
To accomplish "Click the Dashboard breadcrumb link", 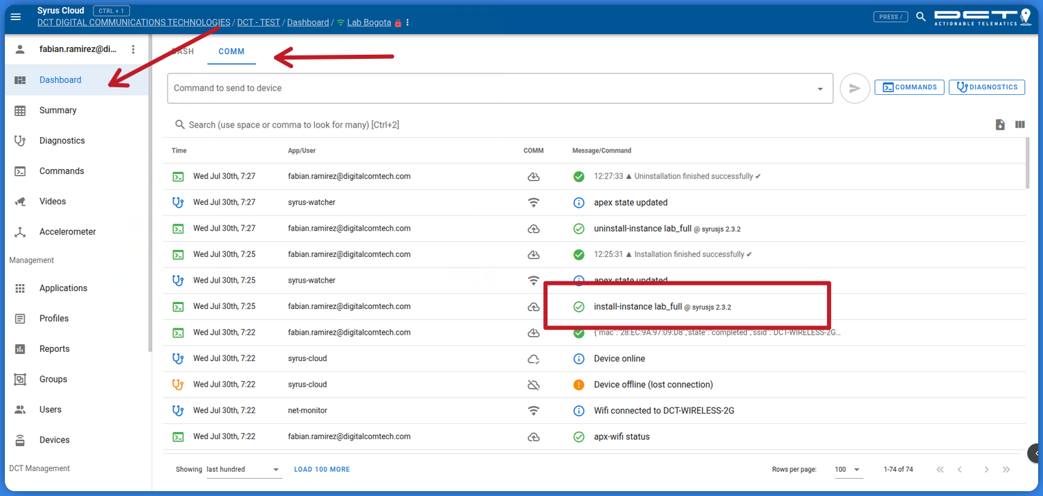I will pos(308,22).
